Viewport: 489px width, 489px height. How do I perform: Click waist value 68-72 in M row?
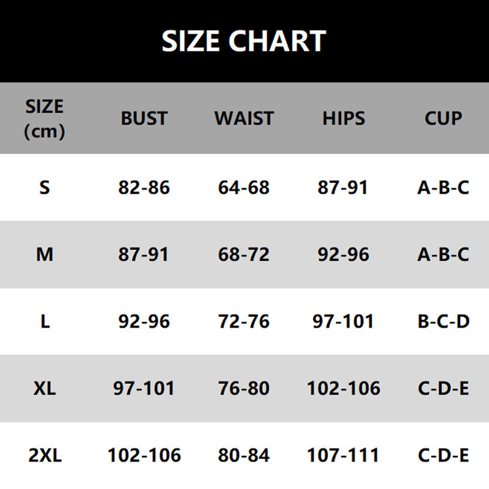coord(244,254)
